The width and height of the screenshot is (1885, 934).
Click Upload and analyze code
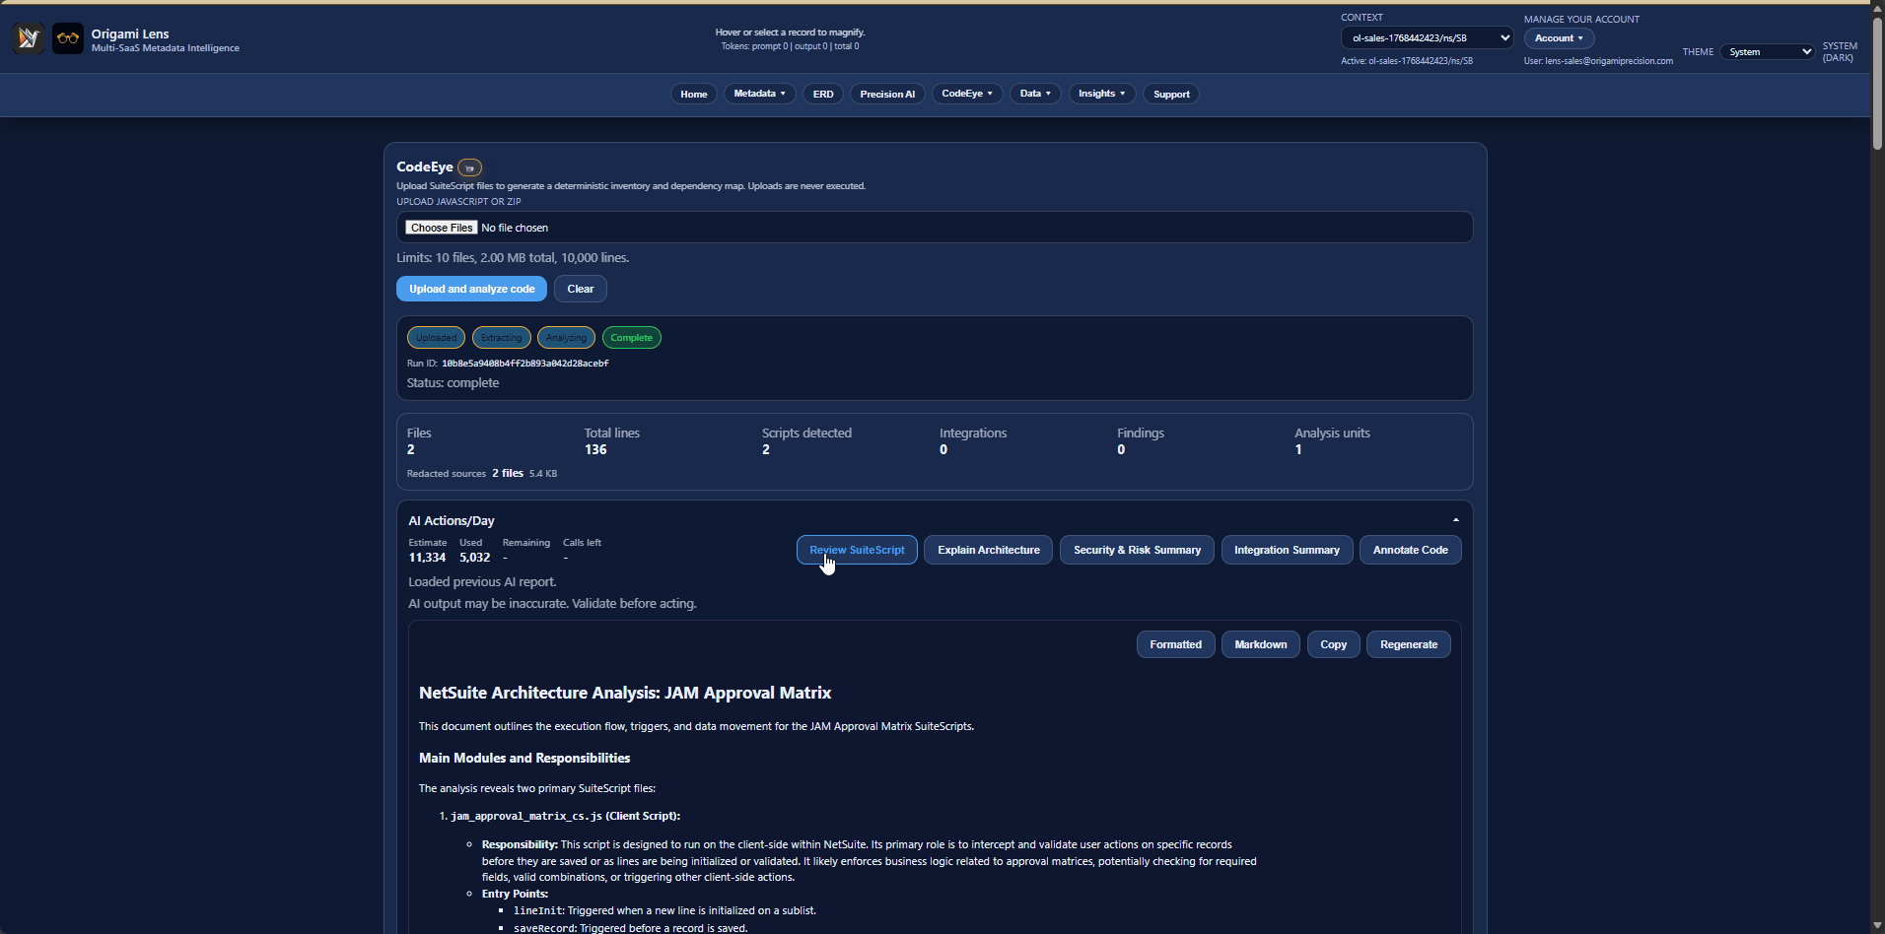click(x=471, y=289)
